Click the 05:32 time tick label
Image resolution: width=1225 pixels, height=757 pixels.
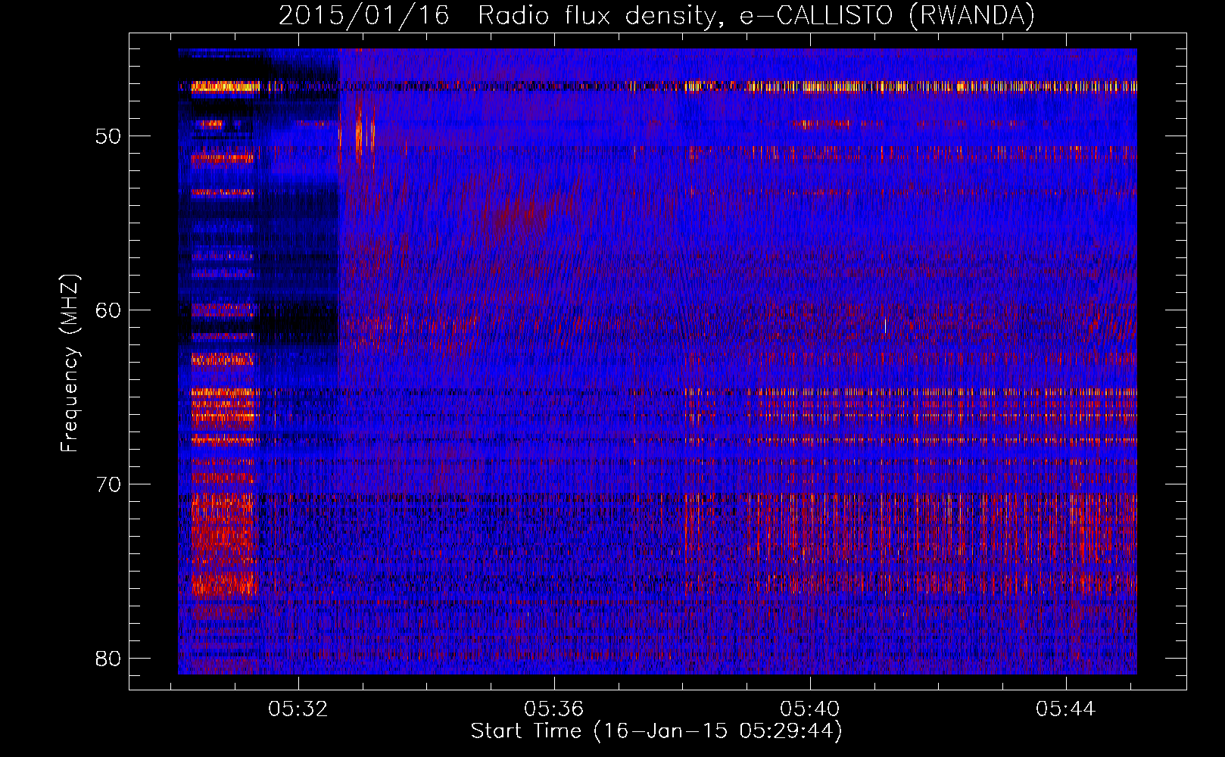(298, 709)
